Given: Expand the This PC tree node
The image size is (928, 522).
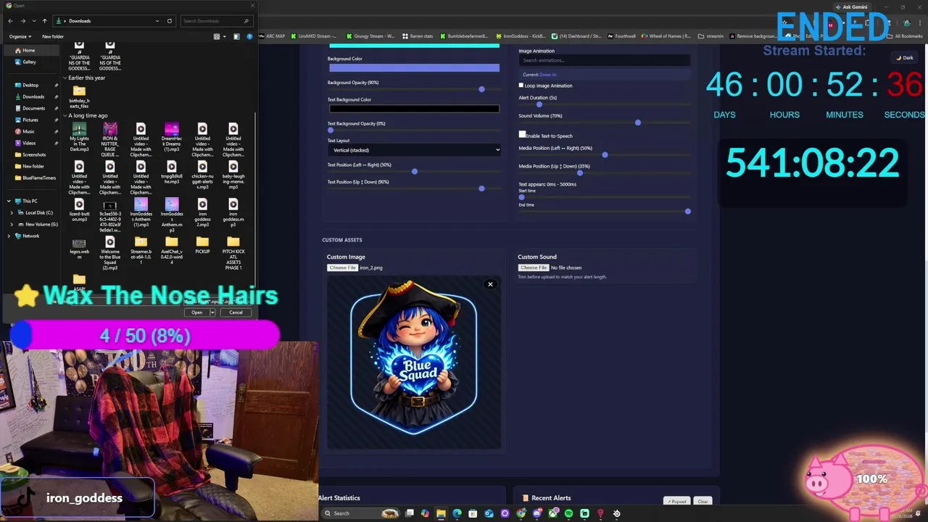Looking at the screenshot, I should pyautogui.click(x=9, y=201).
